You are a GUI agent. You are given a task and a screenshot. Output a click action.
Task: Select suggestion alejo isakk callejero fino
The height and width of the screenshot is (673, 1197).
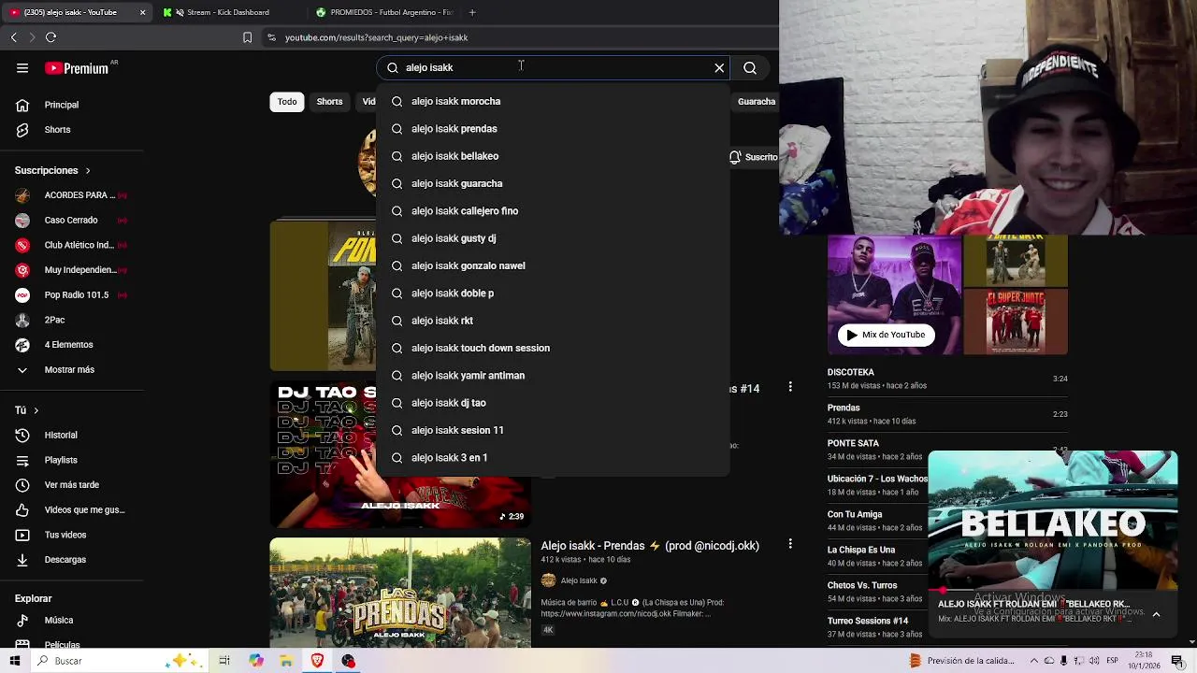(x=553, y=211)
